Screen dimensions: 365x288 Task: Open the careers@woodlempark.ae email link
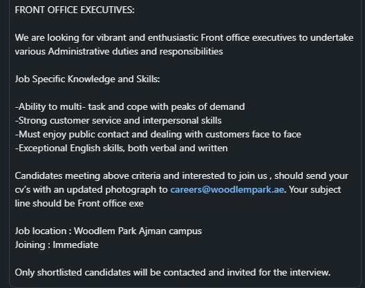point(227,190)
